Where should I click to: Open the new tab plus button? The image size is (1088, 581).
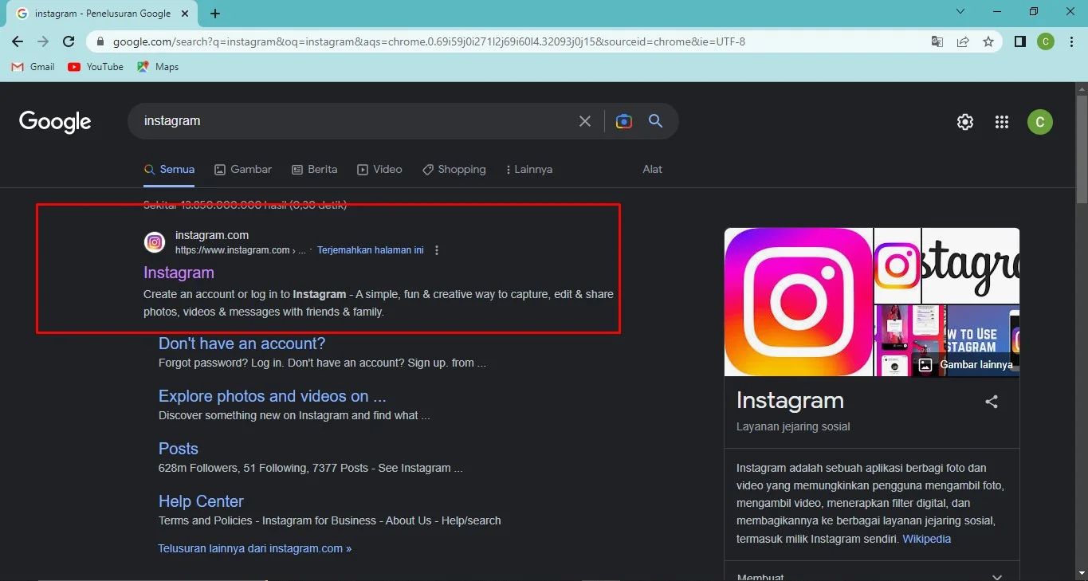coord(215,14)
